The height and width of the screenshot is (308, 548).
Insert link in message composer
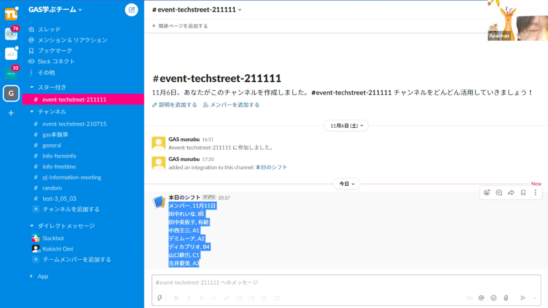pos(227,298)
